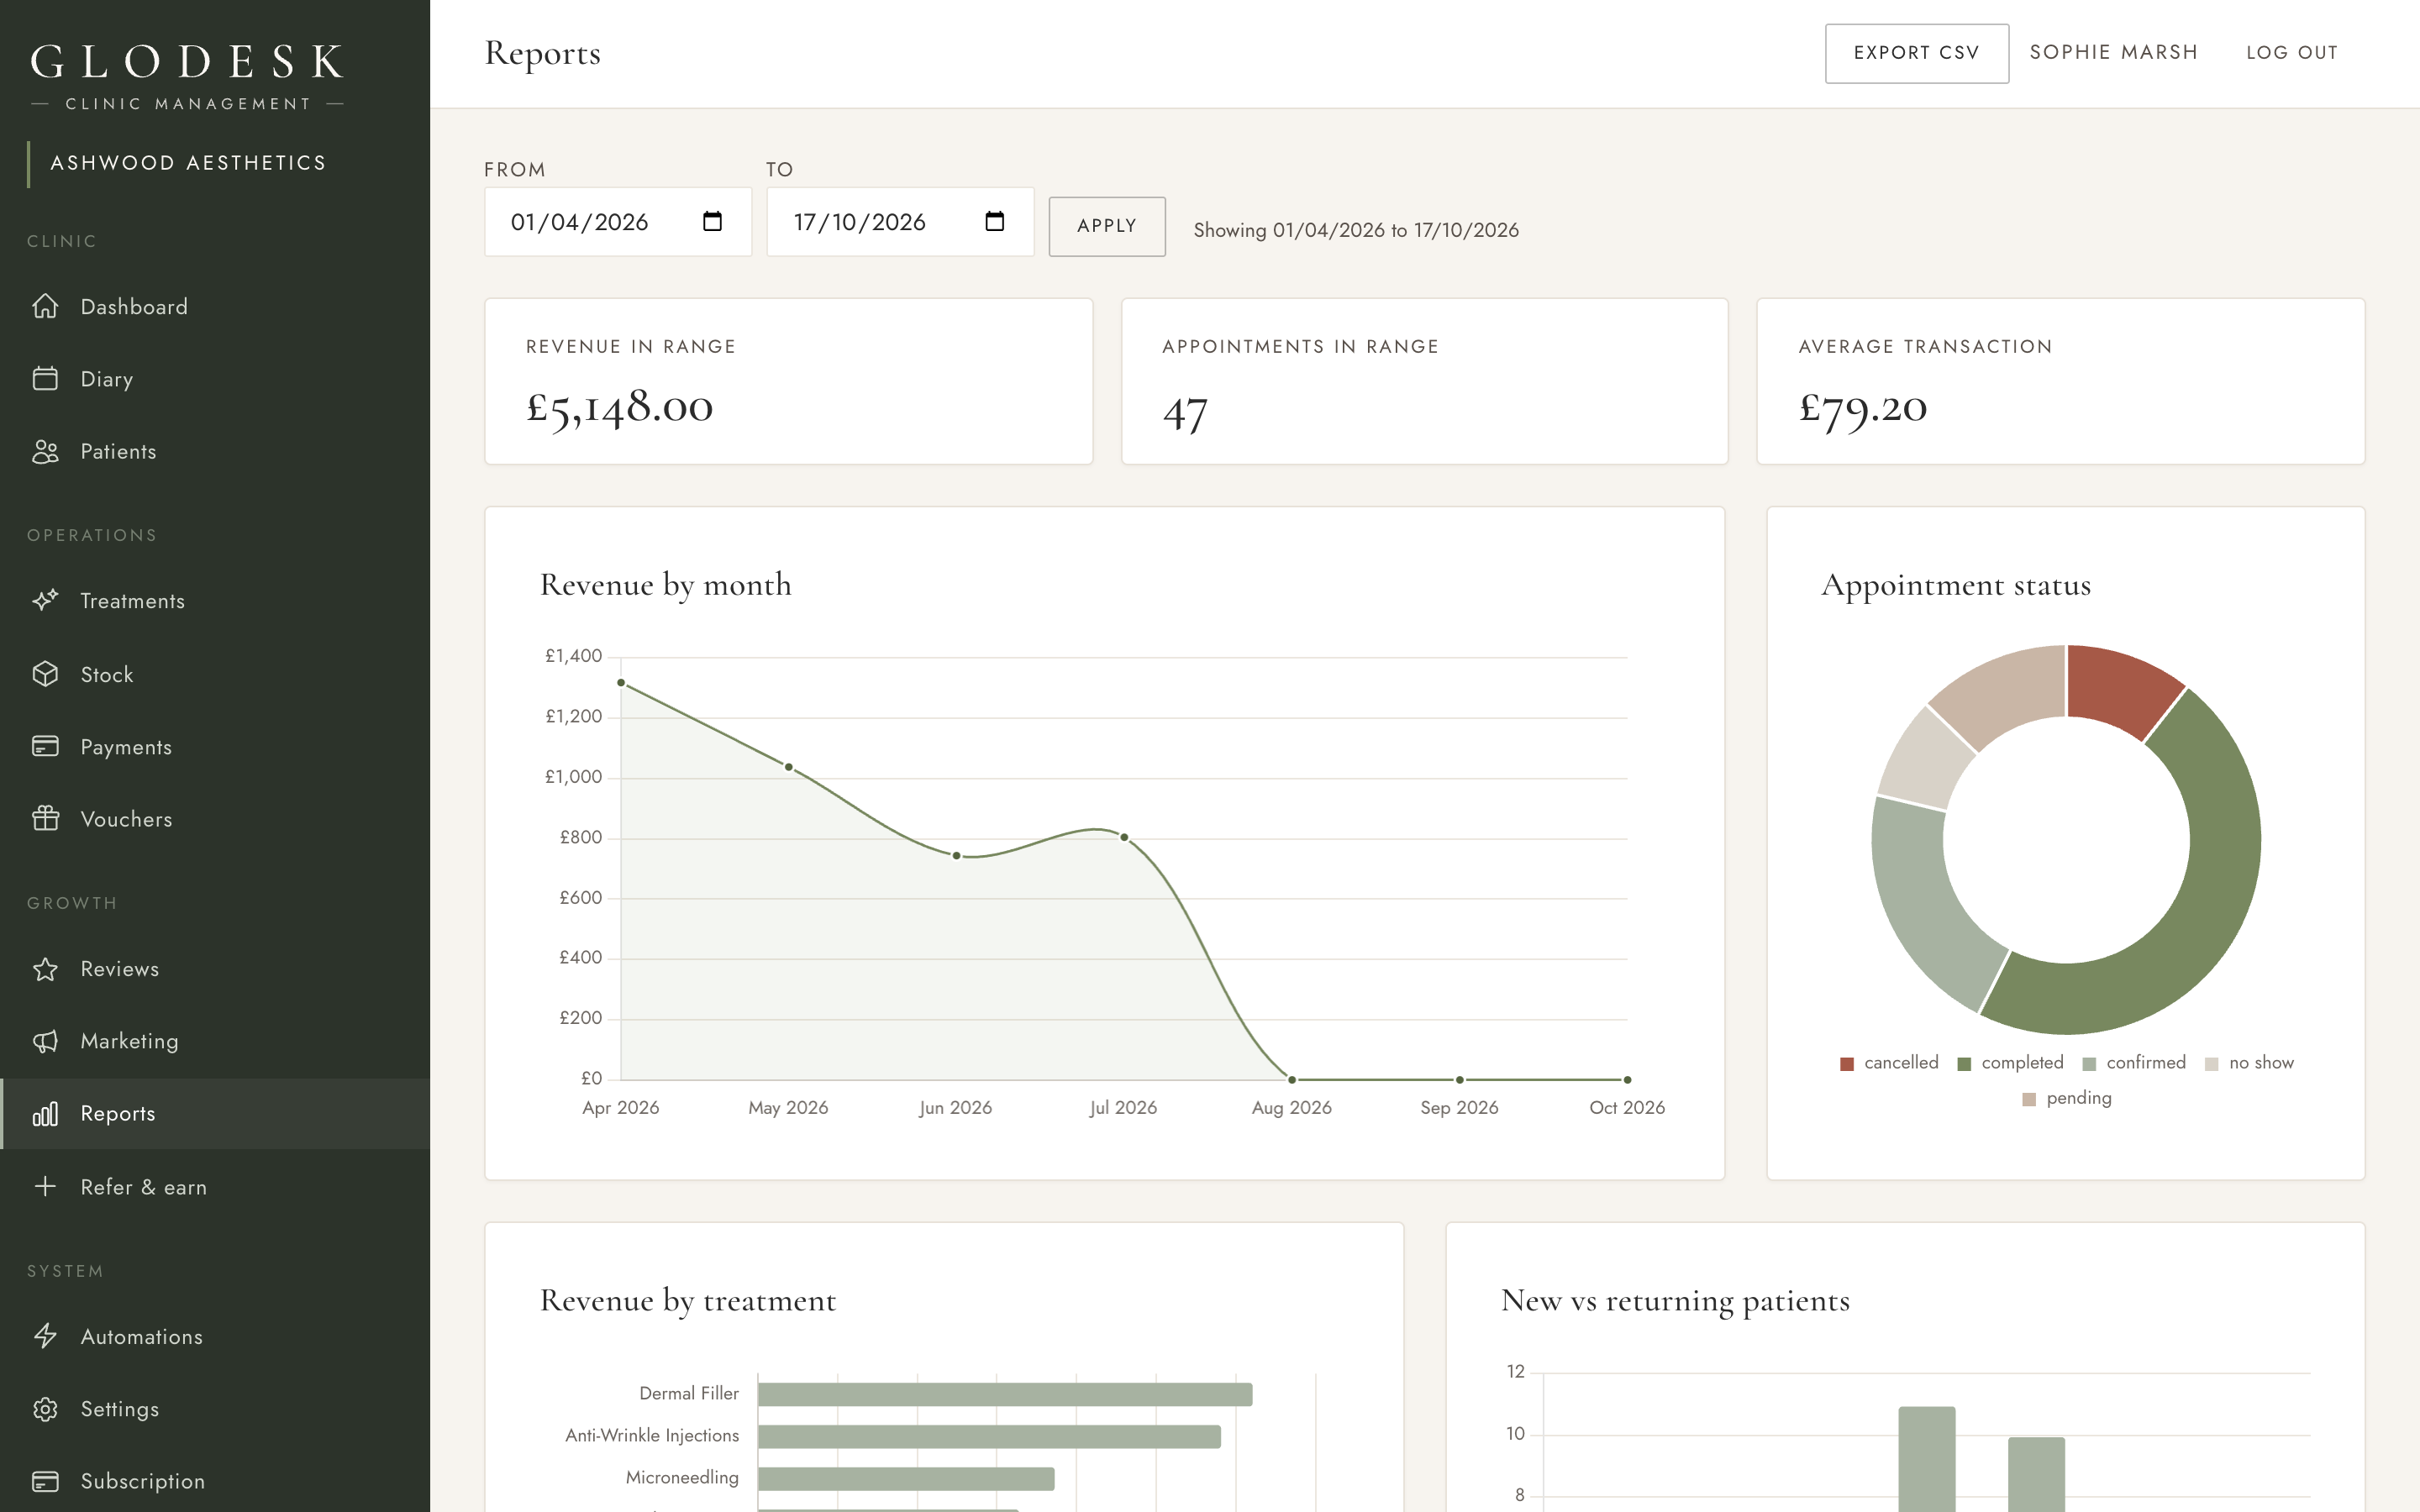This screenshot has height=1512, width=2420.
Task: Open the Settings page
Action: pos(215,1409)
